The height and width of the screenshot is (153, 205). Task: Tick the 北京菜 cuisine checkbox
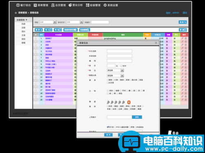click(108, 82)
